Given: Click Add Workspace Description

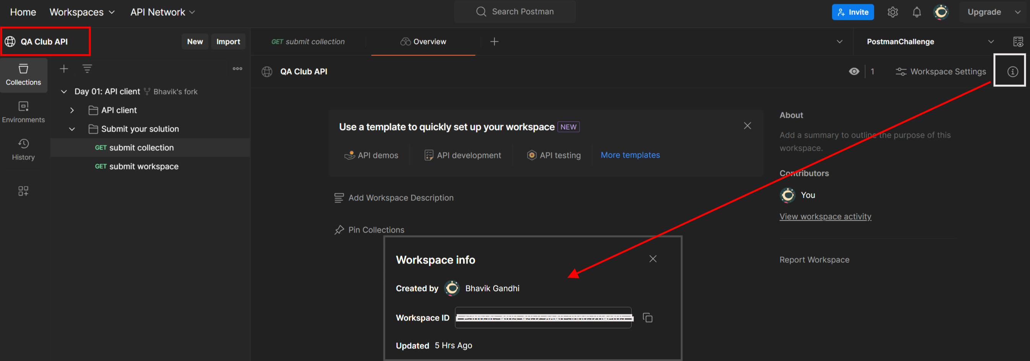Looking at the screenshot, I should 394,198.
